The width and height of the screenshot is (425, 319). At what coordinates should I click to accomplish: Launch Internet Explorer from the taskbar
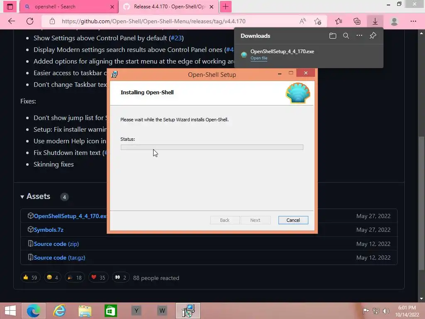[x=59, y=311]
